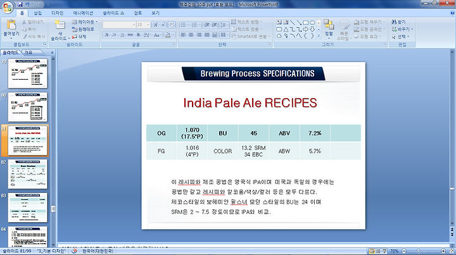Viewport: 456px width, 255px height.
Task: Click the numbered list icon
Action: click(196, 25)
